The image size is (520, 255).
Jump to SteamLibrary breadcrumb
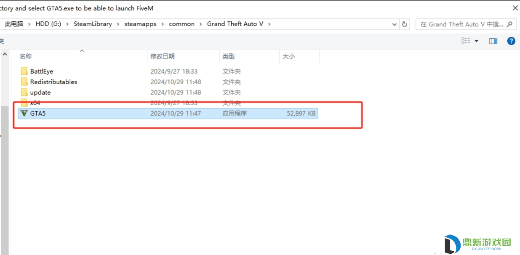click(93, 24)
